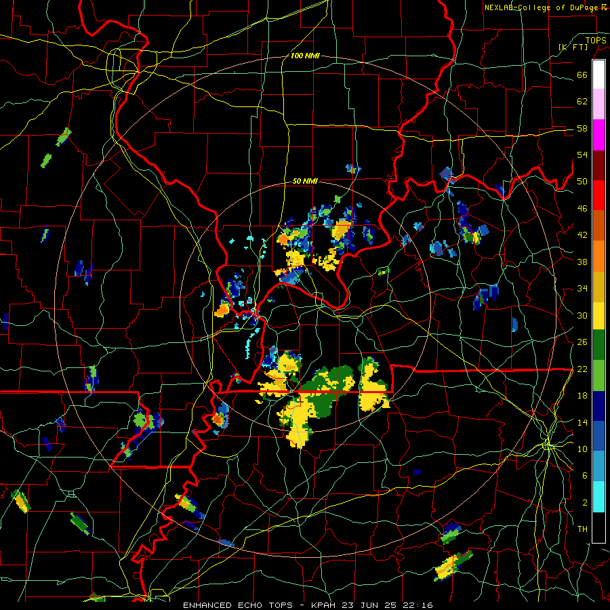Screen dimensions: 610x610
Task: Pick the light blue 6-10 kft swatch
Action: [x=598, y=467]
